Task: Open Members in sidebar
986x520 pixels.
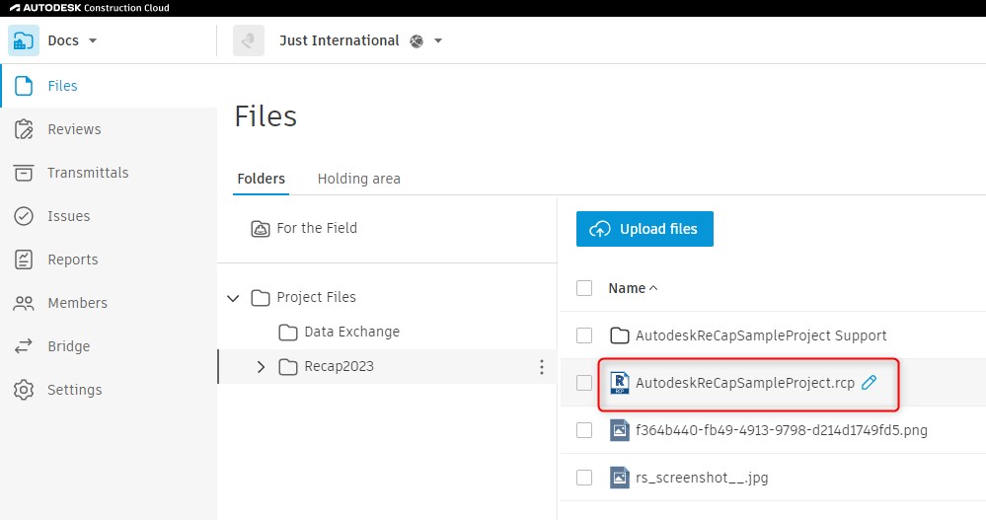Action: (x=77, y=303)
